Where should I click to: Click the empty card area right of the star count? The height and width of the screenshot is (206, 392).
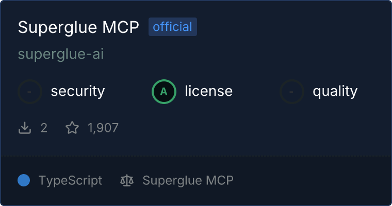250,128
